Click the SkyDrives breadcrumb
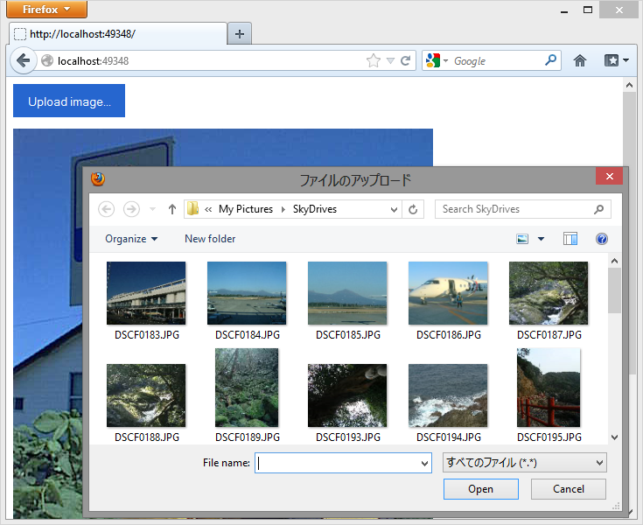 pyautogui.click(x=315, y=209)
